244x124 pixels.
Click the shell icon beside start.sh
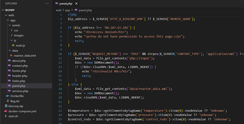(x=6, y=116)
